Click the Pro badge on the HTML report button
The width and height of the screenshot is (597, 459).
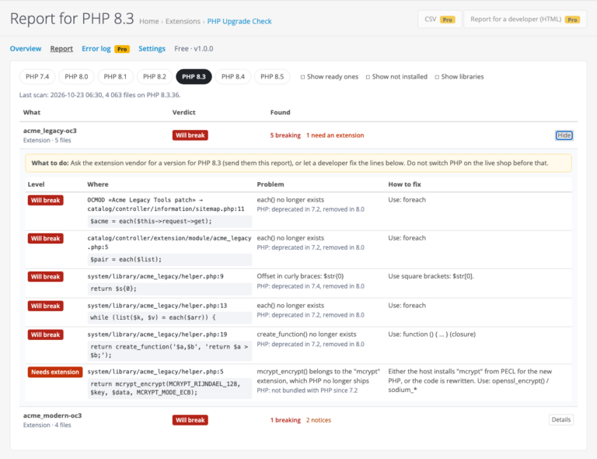[x=572, y=19]
